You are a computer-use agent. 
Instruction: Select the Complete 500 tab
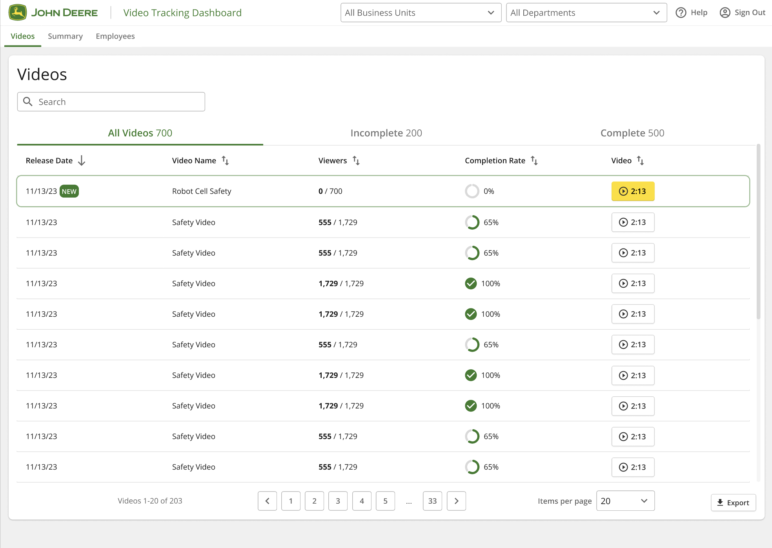(632, 133)
